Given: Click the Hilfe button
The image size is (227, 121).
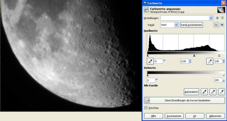Looking at the screenshot, I should pos(154,116).
